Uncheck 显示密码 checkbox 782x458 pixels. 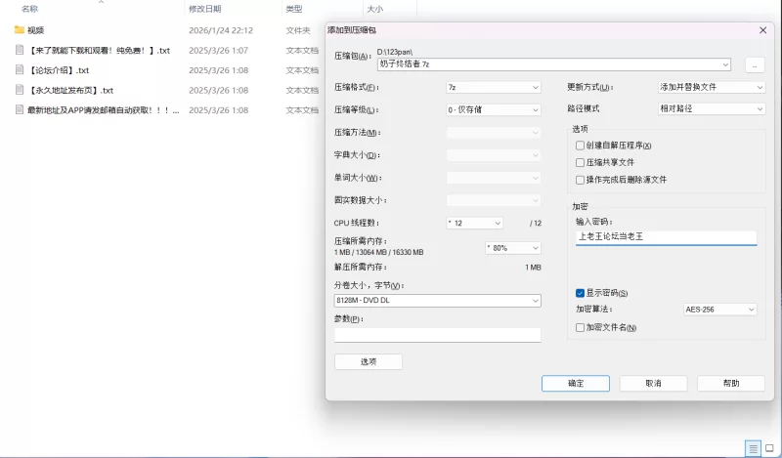click(x=580, y=293)
